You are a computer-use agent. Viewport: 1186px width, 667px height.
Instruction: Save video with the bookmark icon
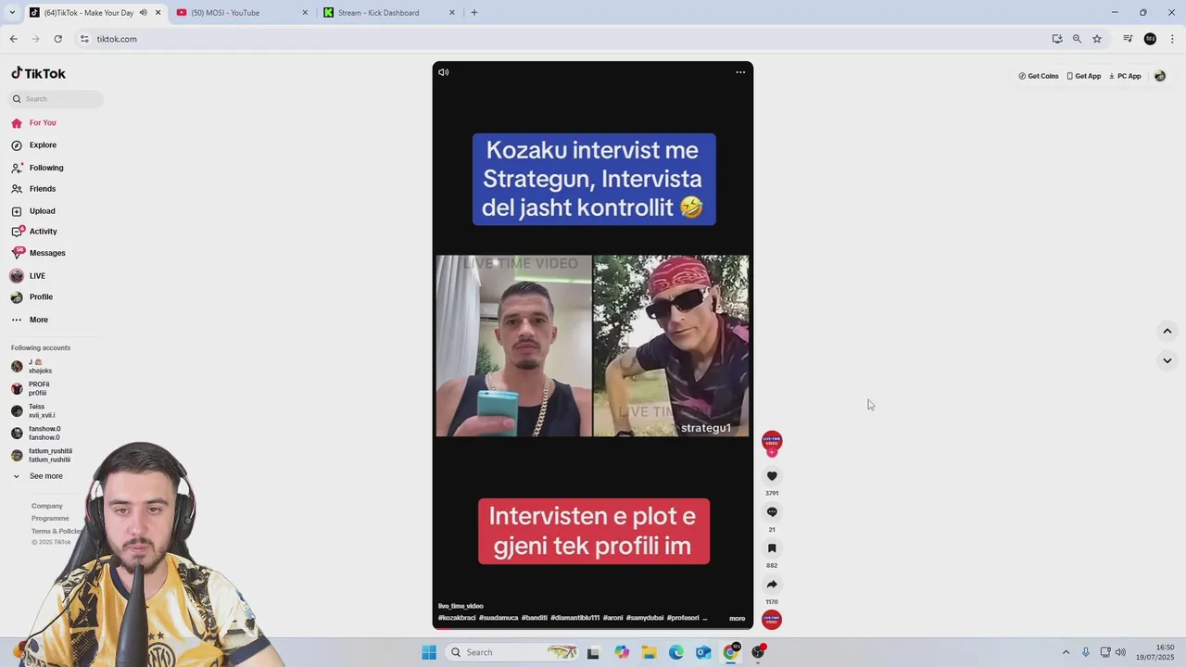coord(772,548)
